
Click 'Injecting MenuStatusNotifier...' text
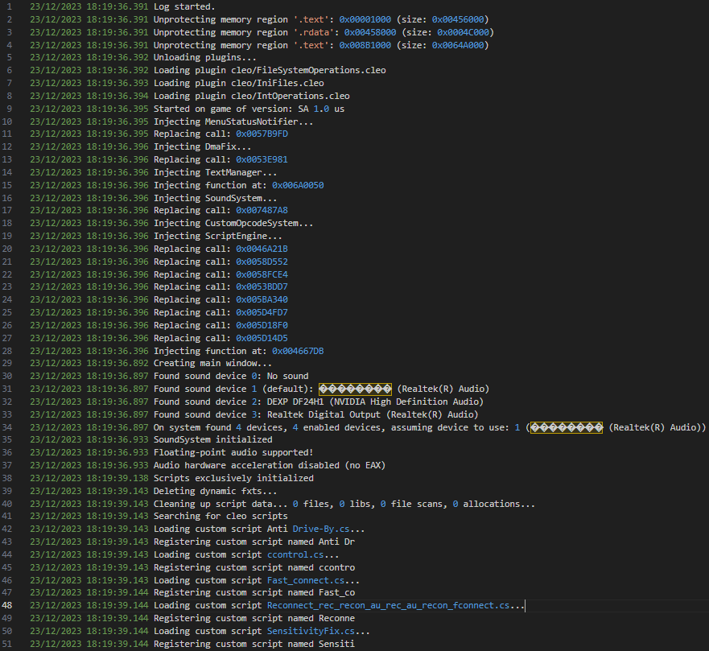tap(233, 122)
